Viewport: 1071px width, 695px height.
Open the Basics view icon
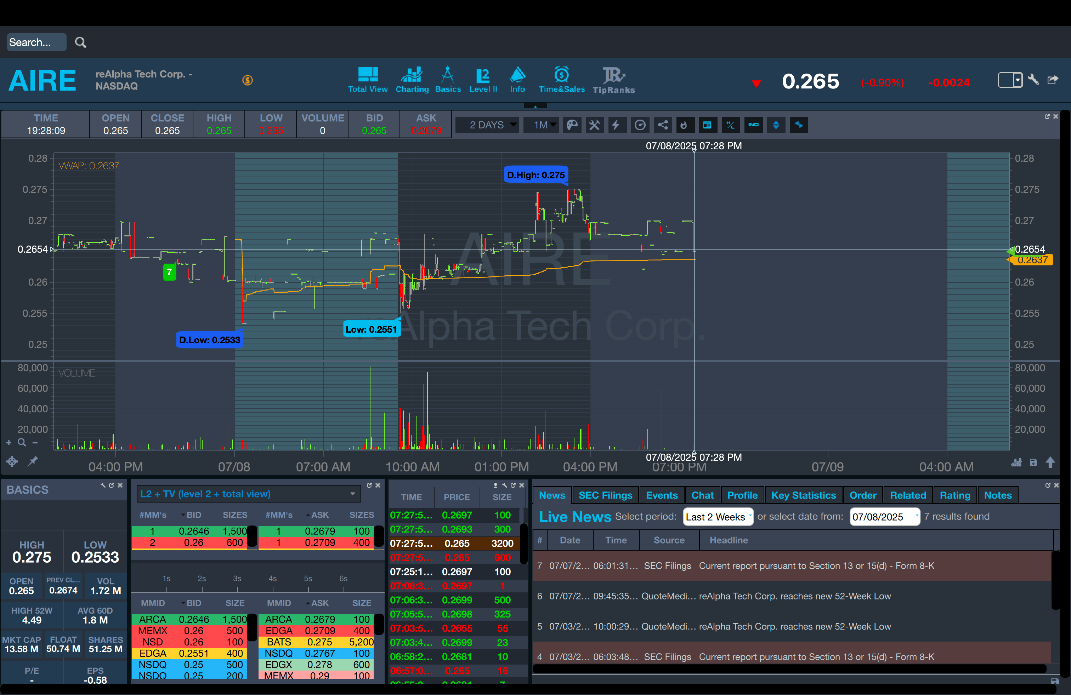(448, 80)
